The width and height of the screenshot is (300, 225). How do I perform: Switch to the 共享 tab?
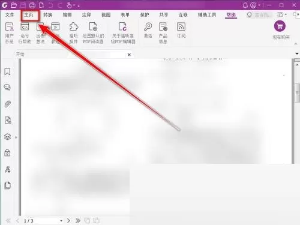click(x=164, y=15)
